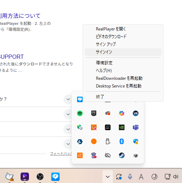Open the XP-Pen tray icon
Screen dimensions: 182x183
tap(108, 127)
